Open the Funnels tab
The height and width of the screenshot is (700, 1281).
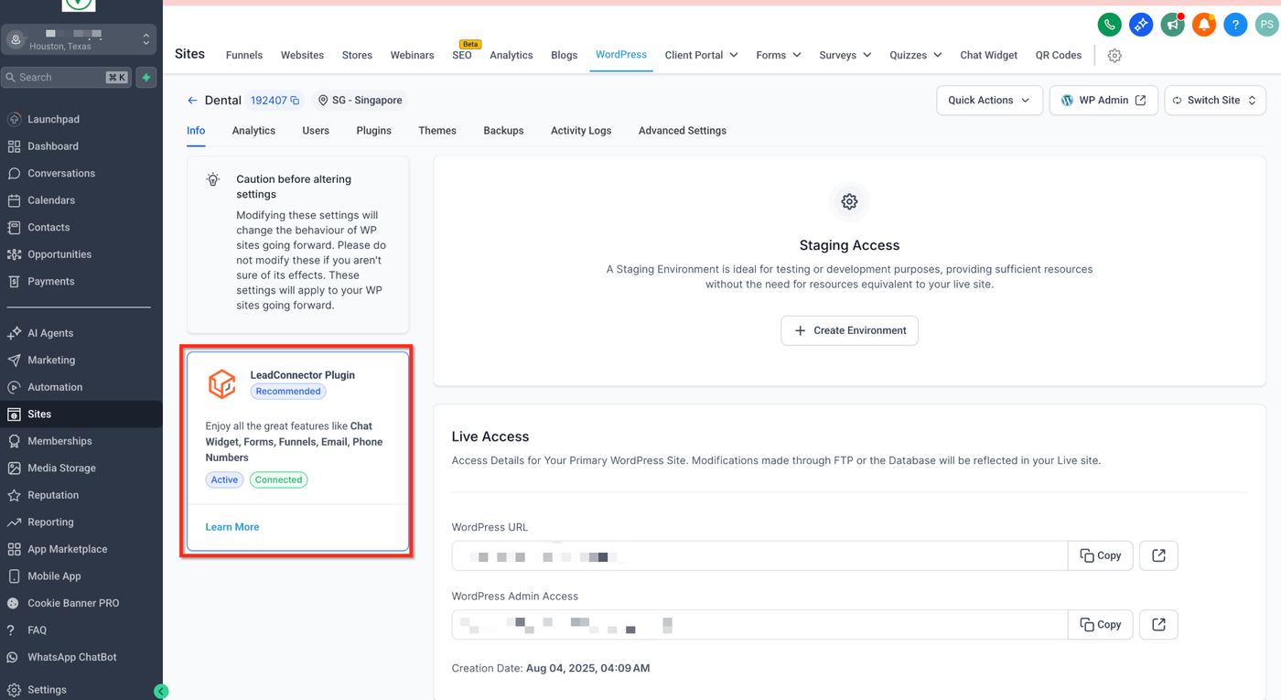pos(244,56)
